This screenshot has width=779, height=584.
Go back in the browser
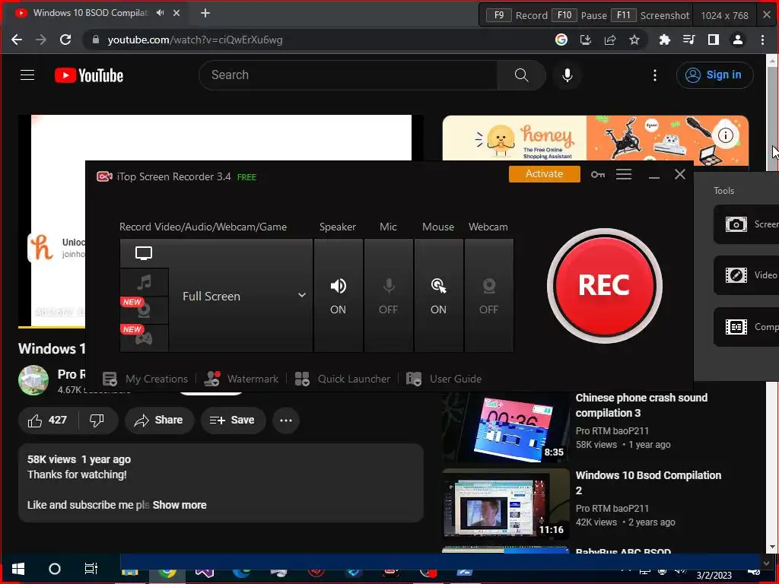point(17,40)
